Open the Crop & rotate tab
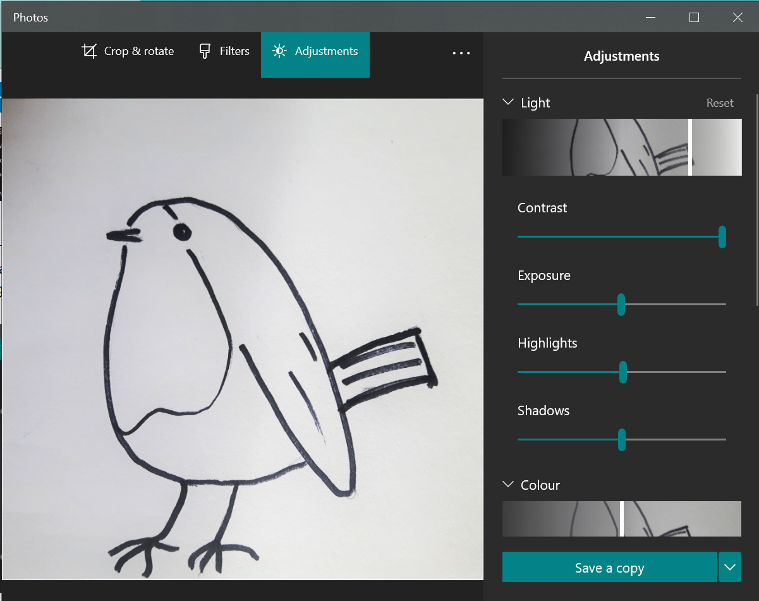 click(128, 52)
